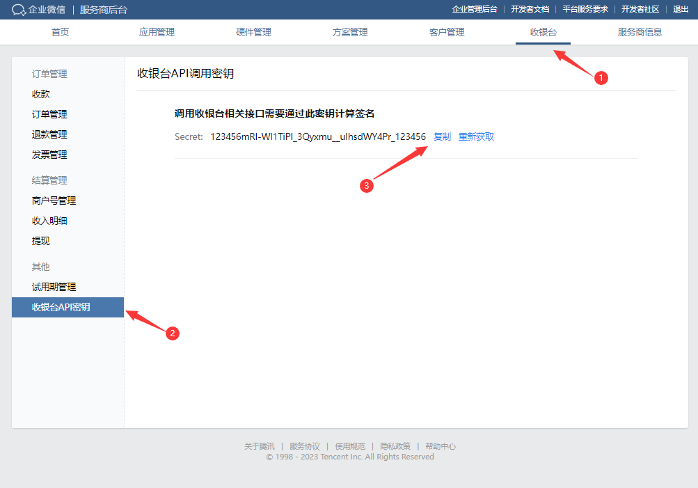The image size is (698, 488).
Task: Go to 商户号管理 in the sidebar
Action: (54, 200)
